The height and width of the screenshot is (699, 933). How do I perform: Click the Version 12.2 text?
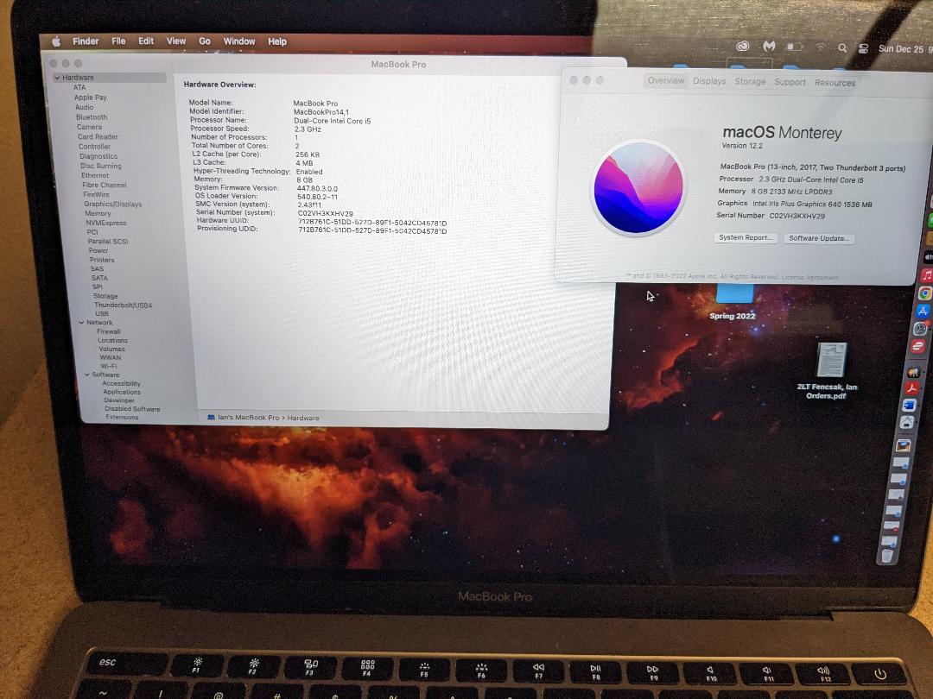(742, 146)
